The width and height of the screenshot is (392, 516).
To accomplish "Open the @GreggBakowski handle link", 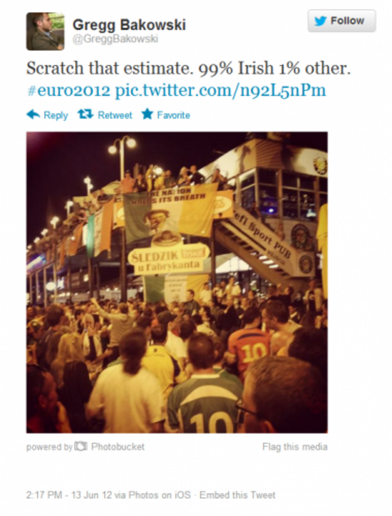I will (x=115, y=38).
